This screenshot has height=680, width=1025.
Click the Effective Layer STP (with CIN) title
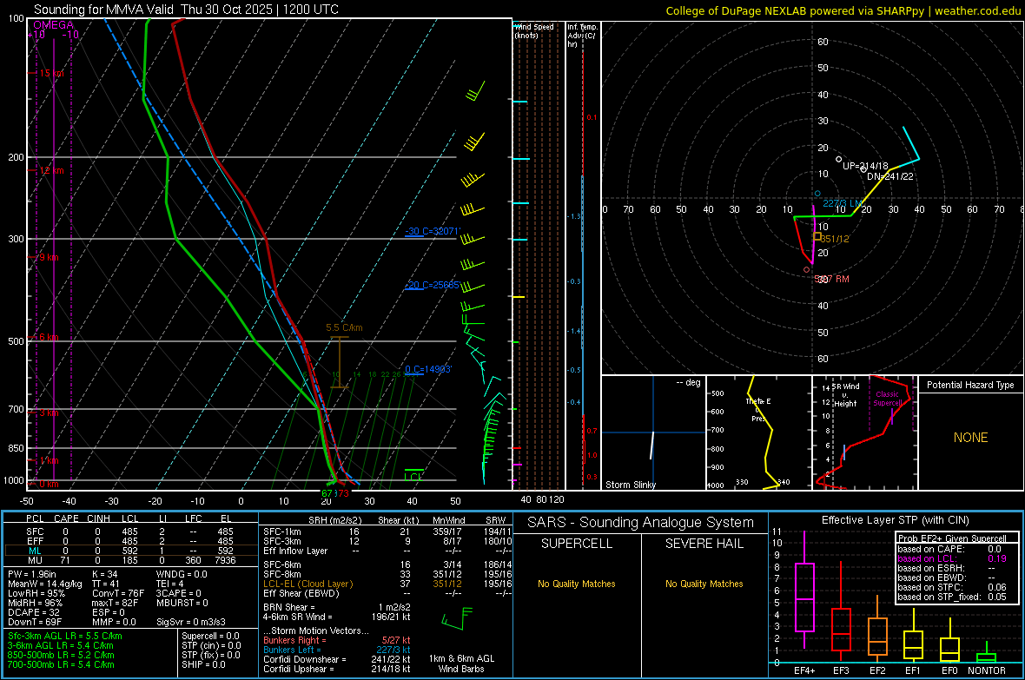coord(895,520)
